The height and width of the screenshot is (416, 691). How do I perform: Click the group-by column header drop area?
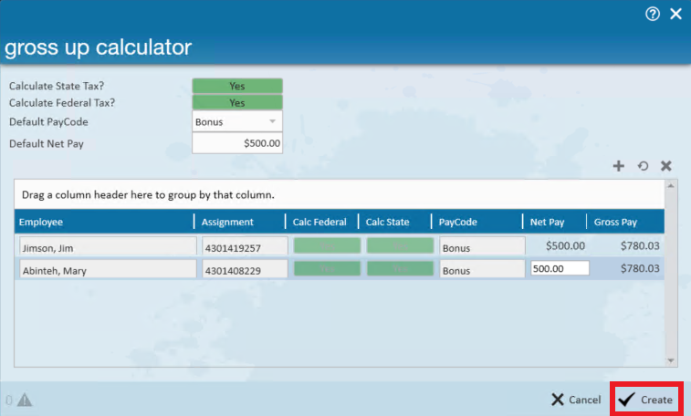pyautogui.click(x=340, y=194)
